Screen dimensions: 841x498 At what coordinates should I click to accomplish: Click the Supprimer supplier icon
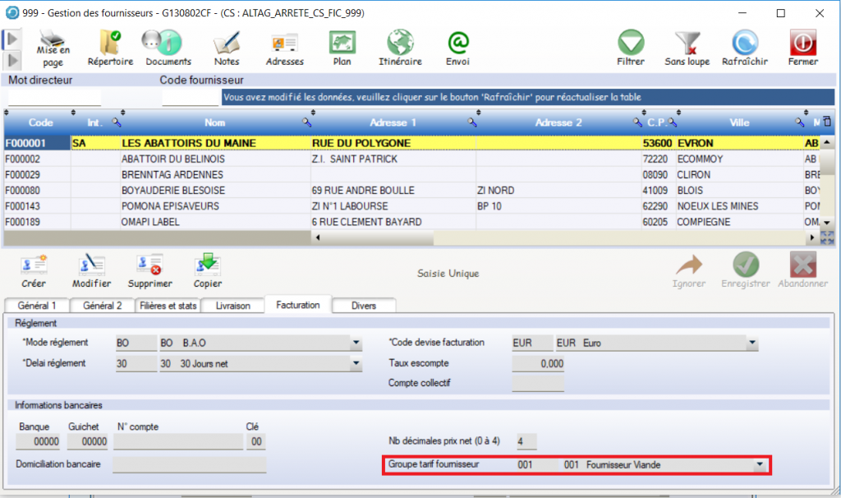150,265
